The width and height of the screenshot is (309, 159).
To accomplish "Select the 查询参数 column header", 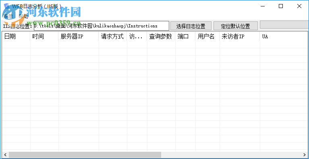I will tap(161, 37).
